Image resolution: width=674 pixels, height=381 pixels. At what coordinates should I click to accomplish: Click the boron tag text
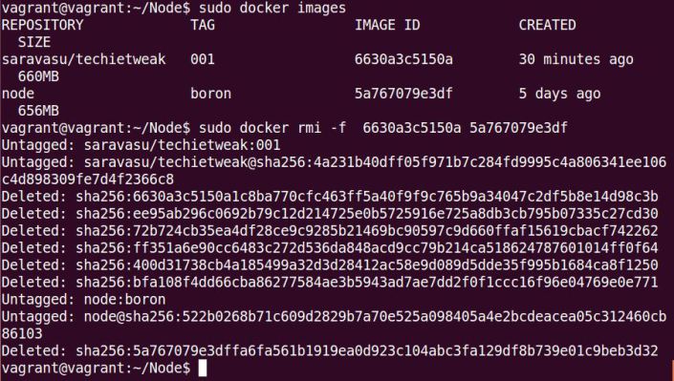210,94
